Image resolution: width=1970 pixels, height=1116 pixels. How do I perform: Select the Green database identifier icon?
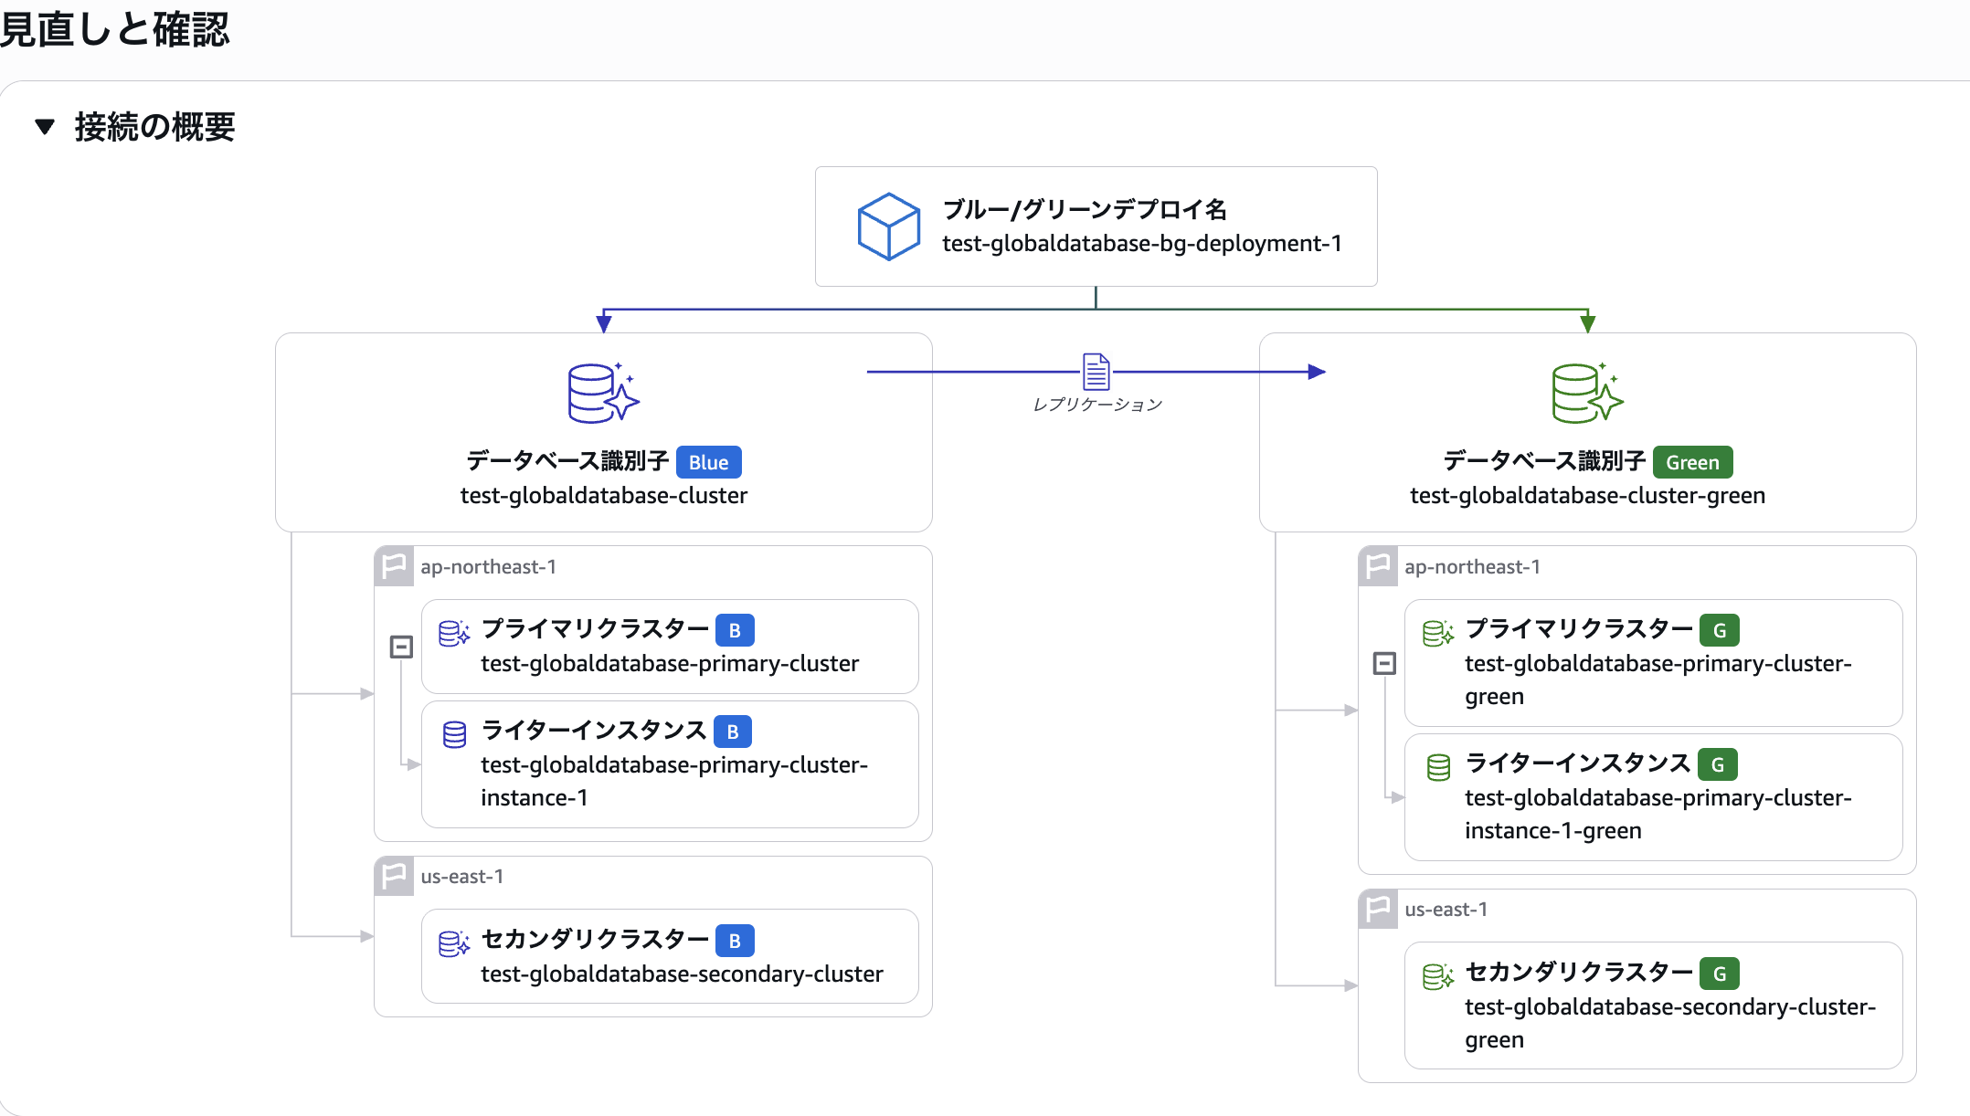[1586, 393]
